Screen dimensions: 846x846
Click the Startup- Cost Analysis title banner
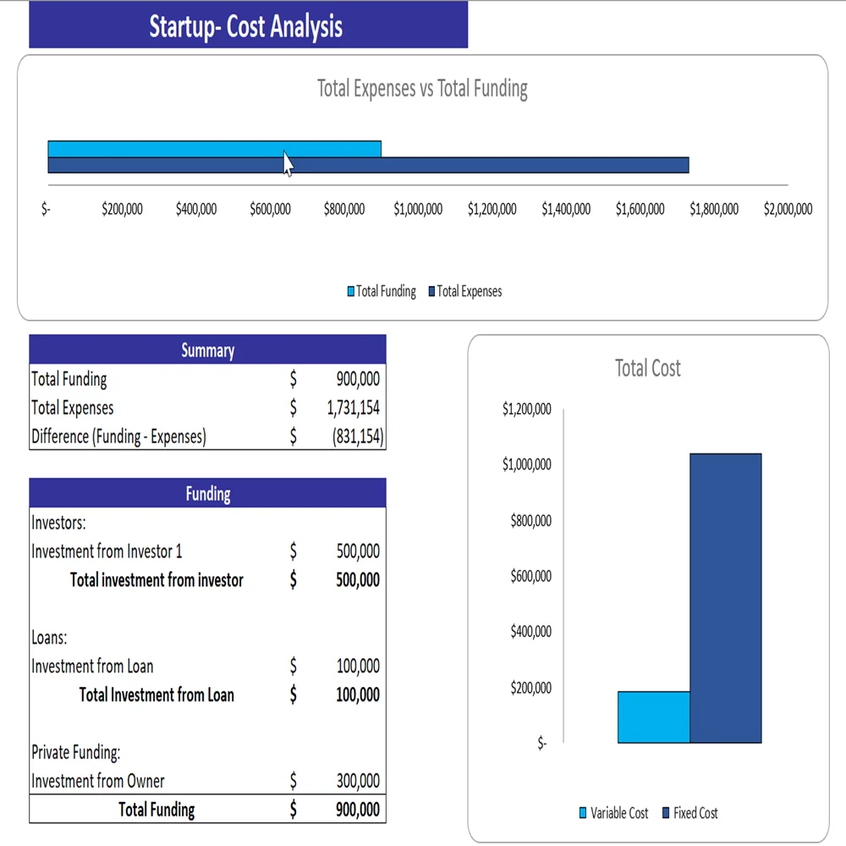247,25
